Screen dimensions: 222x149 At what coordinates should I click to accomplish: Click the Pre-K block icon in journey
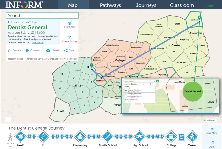point(21,136)
